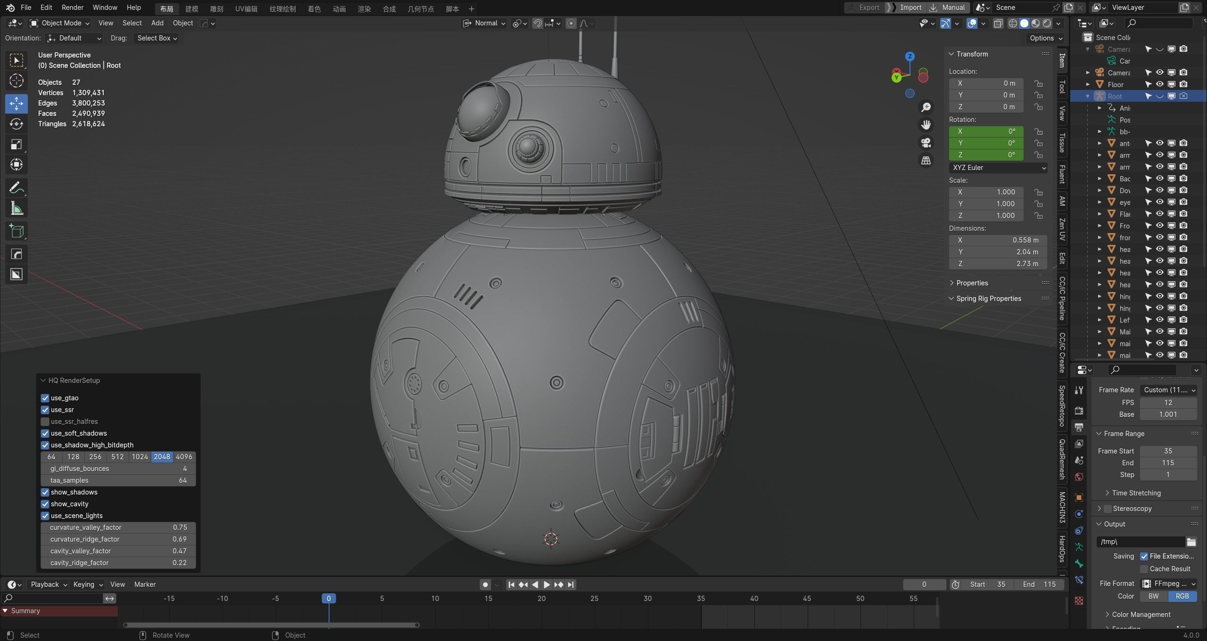Select the Select Box tool in the toolbar
Image resolution: width=1207 pixels, height=641 pixels.
point(17,60)
